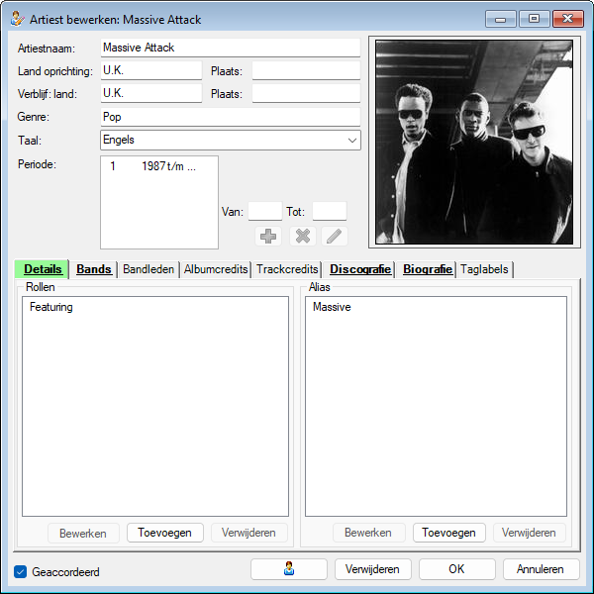The width and height of the screenshot is (594, 594).
Task: Switch to the Albumcredits tab
Action: click(x=216, y=269)
